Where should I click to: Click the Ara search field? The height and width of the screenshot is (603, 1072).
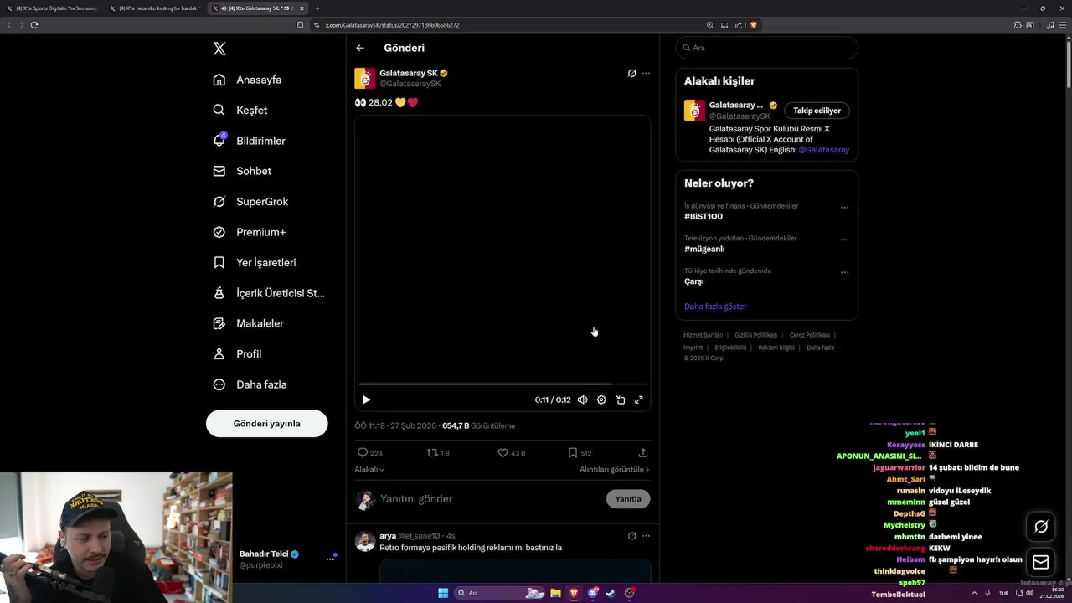[x=766, y=48]
